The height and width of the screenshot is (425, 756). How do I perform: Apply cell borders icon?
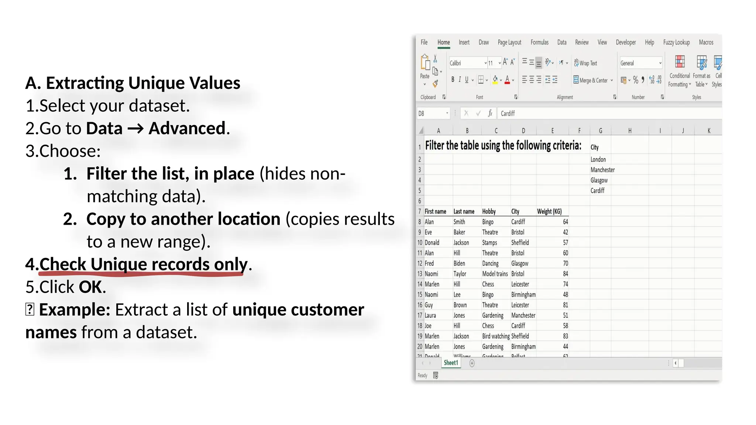(481, 80)
